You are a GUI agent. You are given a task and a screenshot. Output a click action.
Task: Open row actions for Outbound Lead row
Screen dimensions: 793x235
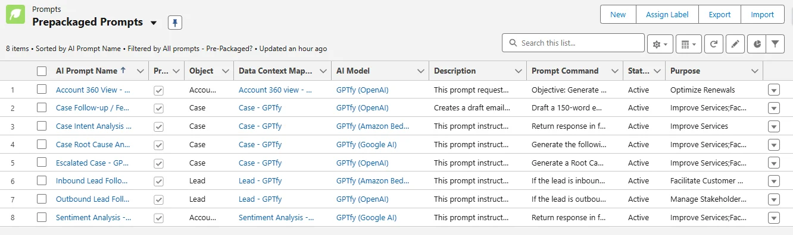[773, 199]
